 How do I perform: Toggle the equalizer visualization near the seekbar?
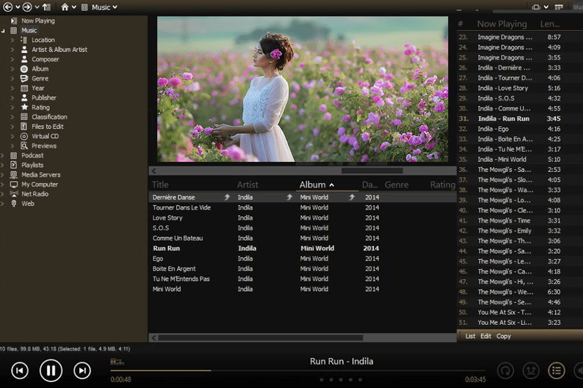[x=116, y=361]
